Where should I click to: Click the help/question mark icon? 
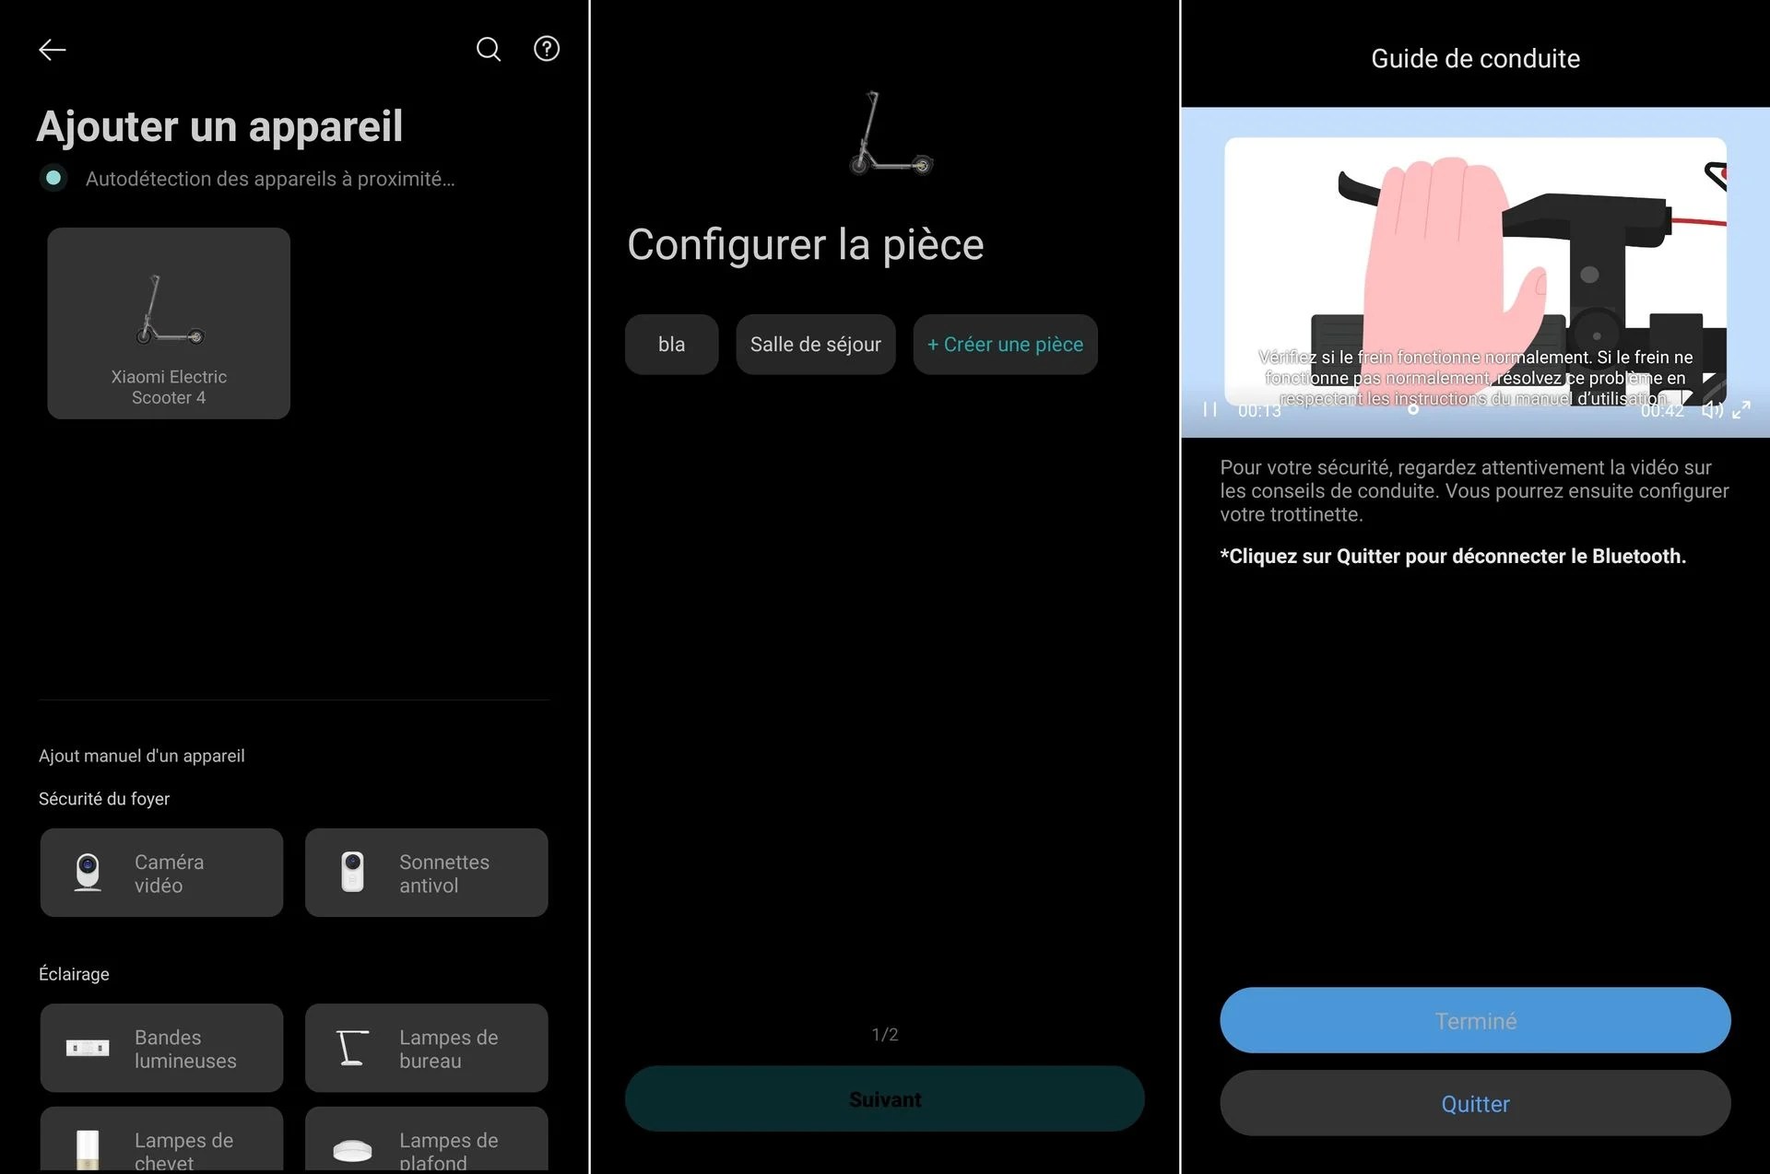(548, 49)
